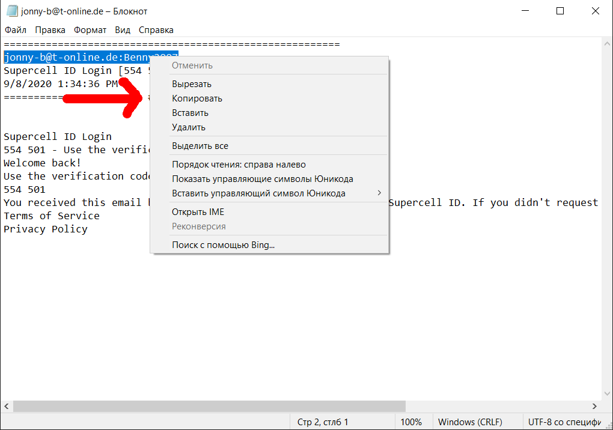Image resolution: width=613 pixels, height=430 pixels.
Task: Choose Вырезать in the context menu
Action: [192, 84]
